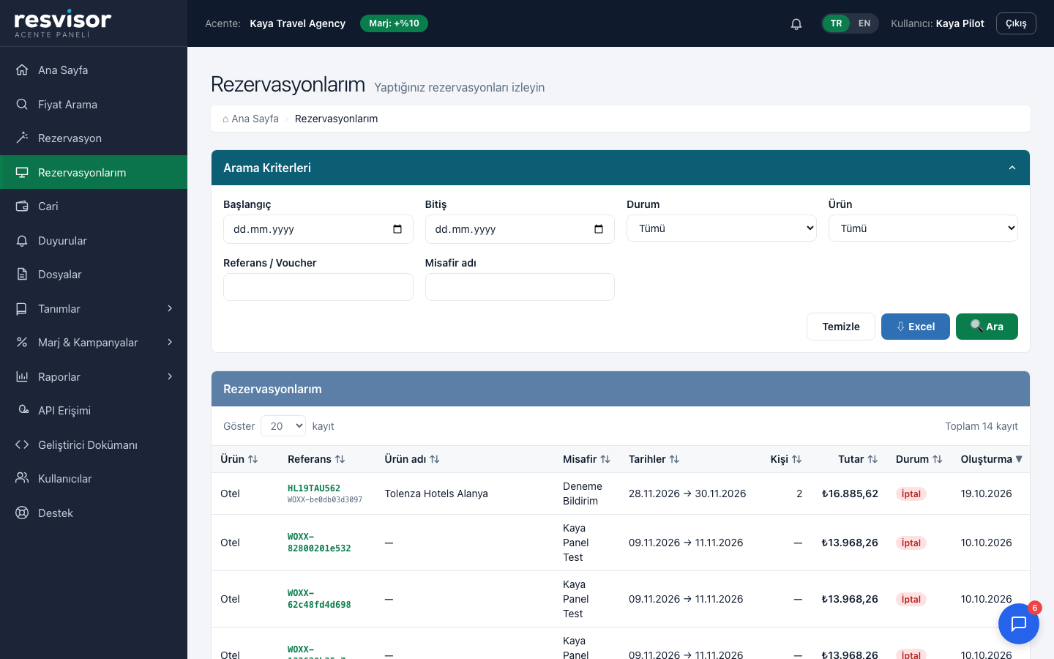Click the Rezervasyon wand icon in sidebar
The image size is (1054, 659).
pyautogui.click(x=23, y=138)
